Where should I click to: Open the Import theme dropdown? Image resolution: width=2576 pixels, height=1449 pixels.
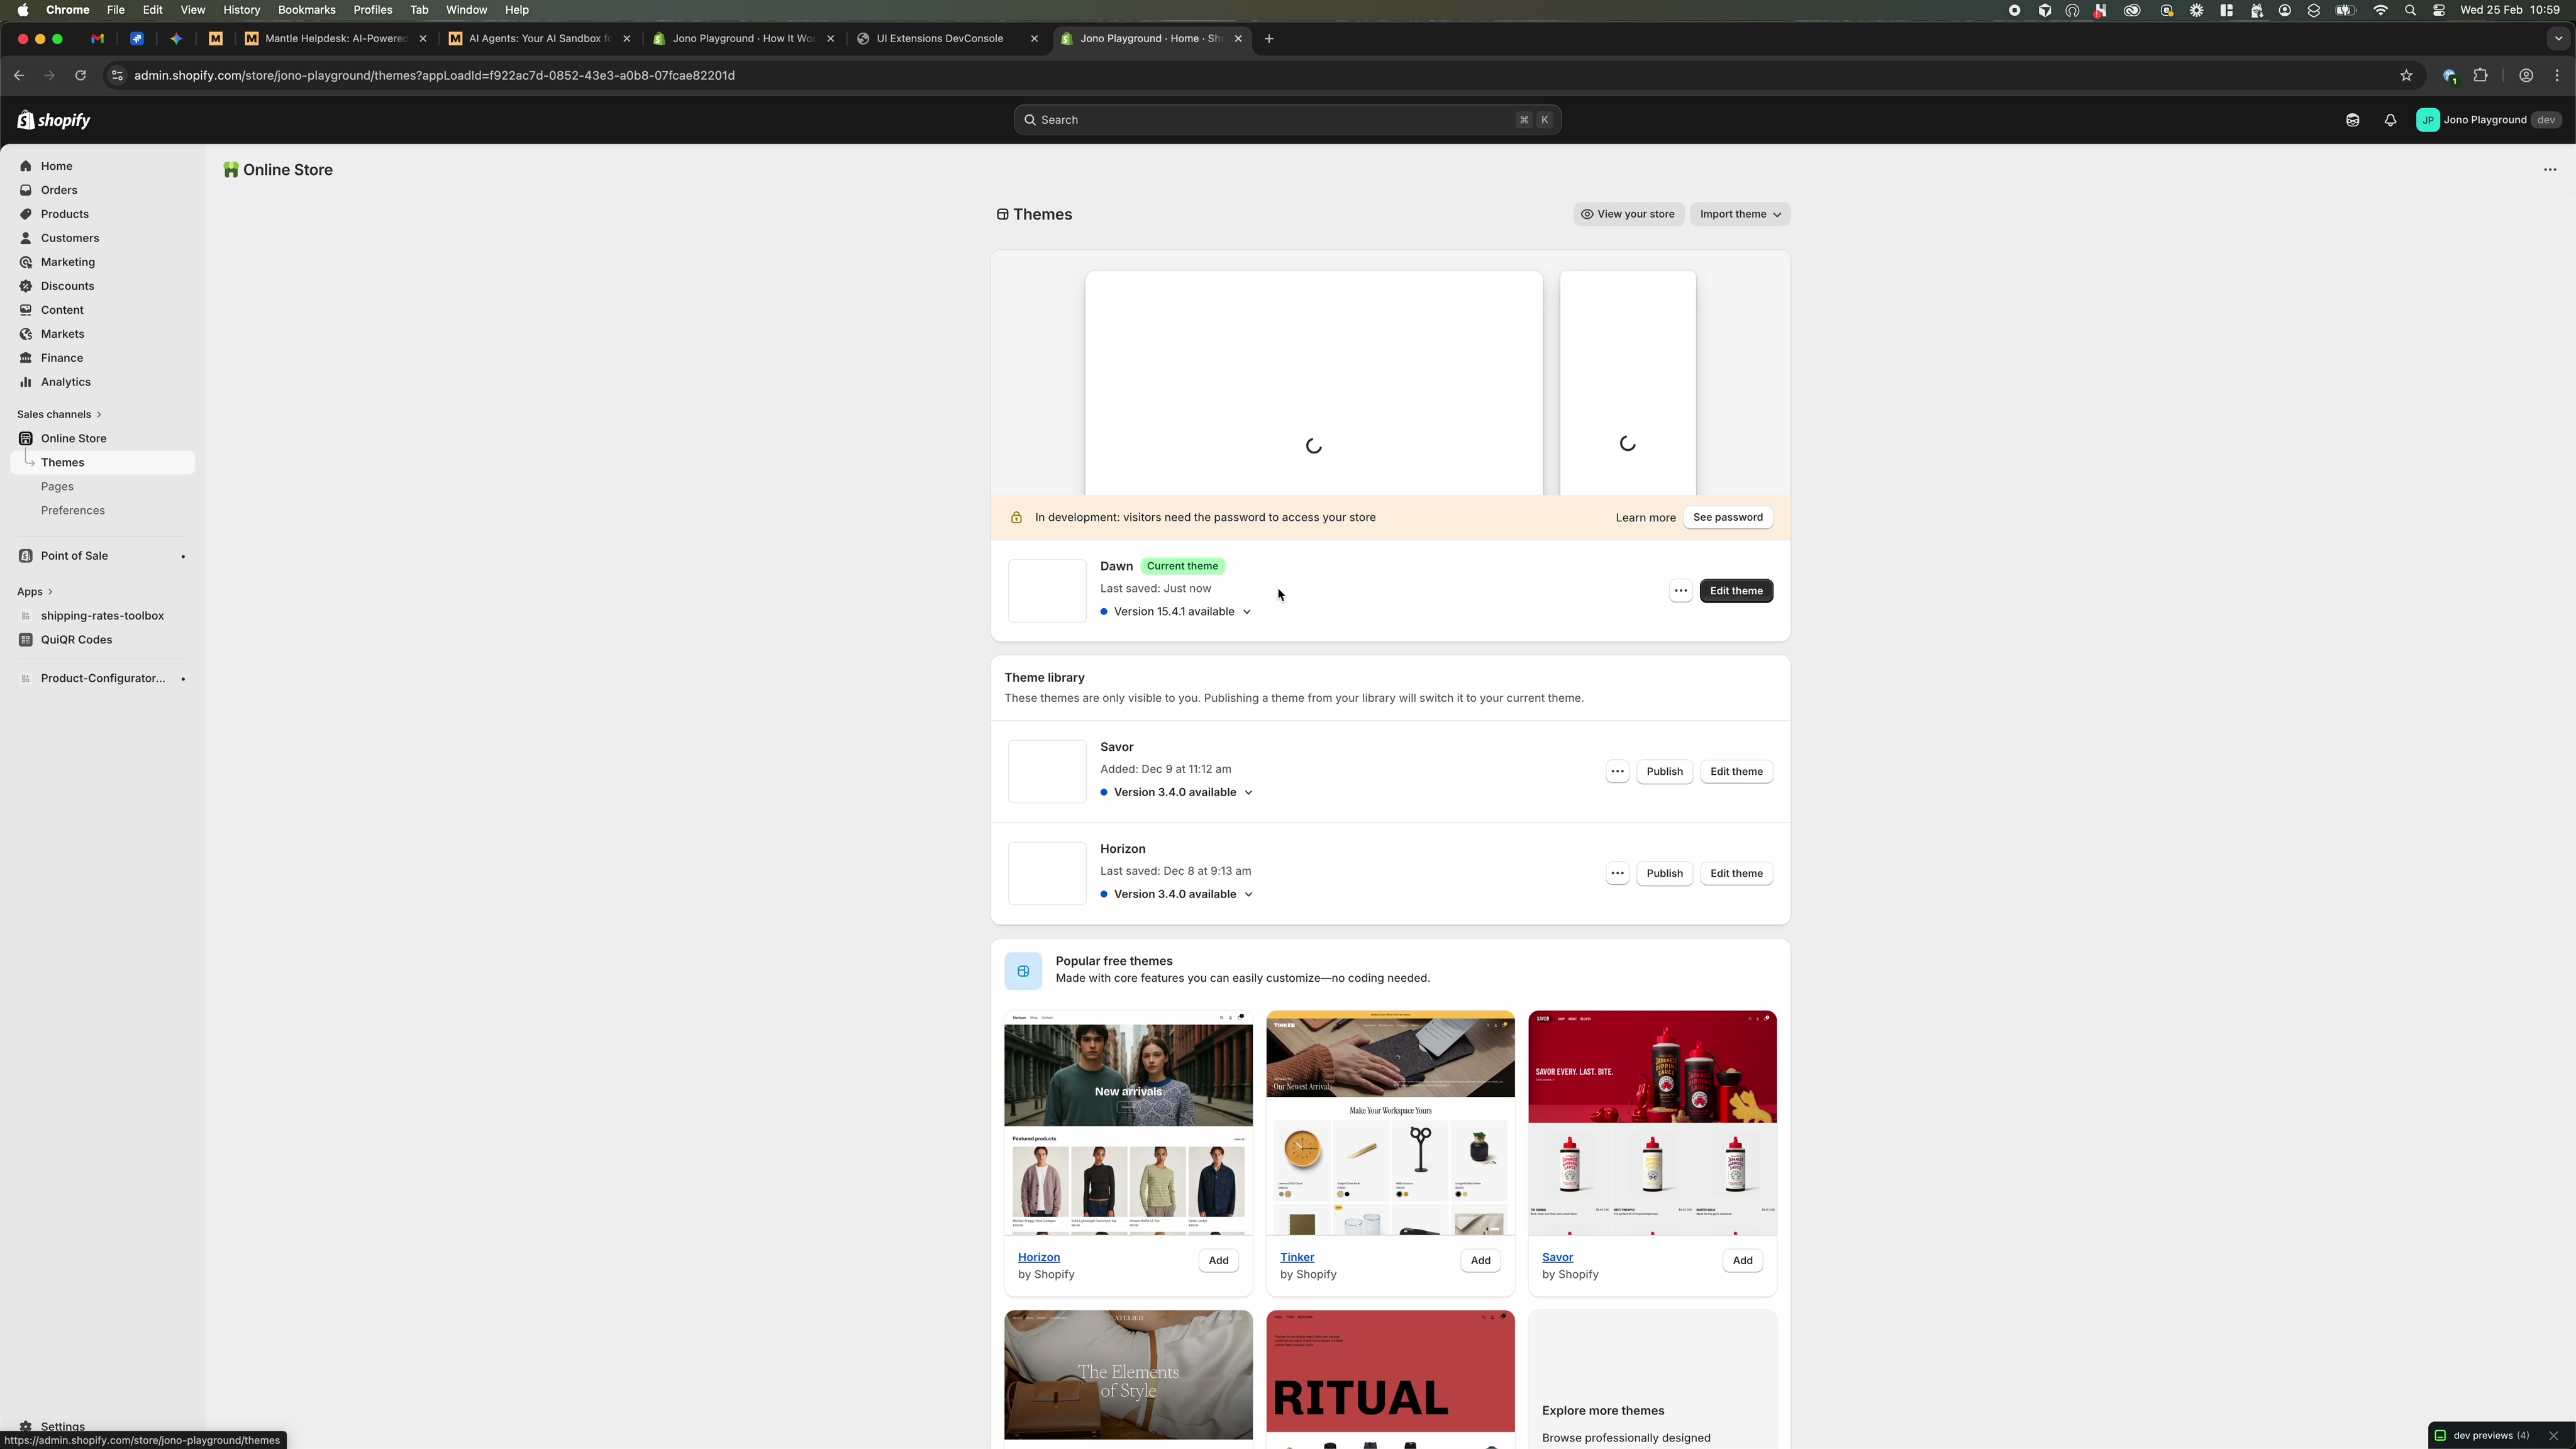[x=1740, y=214]
